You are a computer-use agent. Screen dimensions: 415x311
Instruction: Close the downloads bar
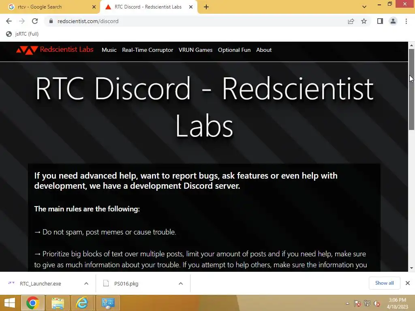408,283
